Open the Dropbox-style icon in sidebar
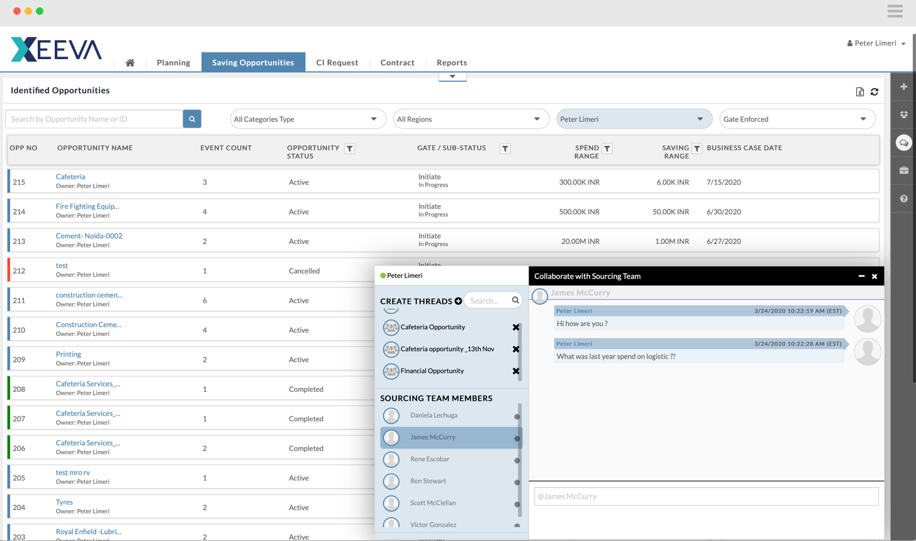The image size is (916, 541). pos(904,114)
